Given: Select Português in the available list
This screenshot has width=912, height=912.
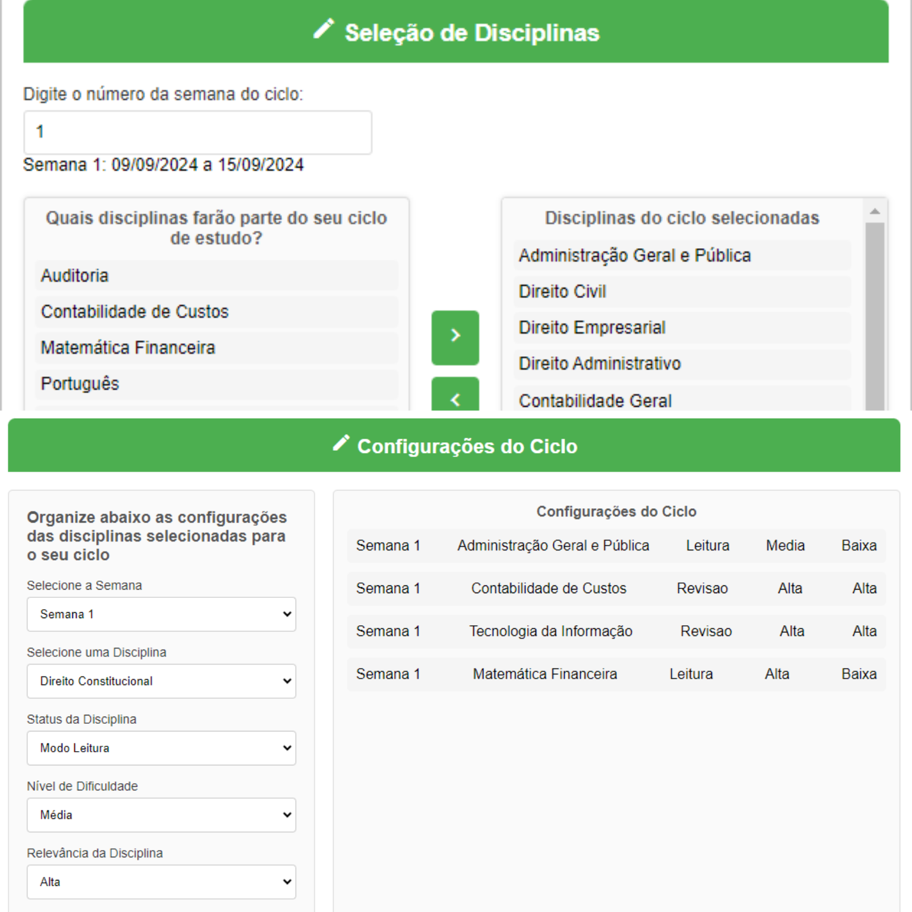Looking at the screenshot, I should [x=216, y=384].
